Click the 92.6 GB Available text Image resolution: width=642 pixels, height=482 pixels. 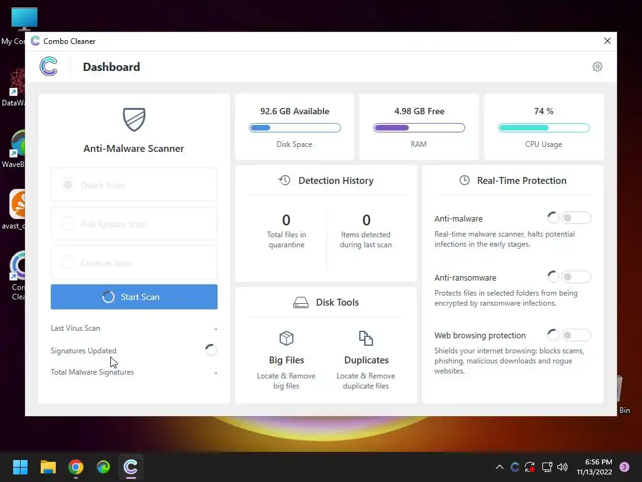coord(295,111)
